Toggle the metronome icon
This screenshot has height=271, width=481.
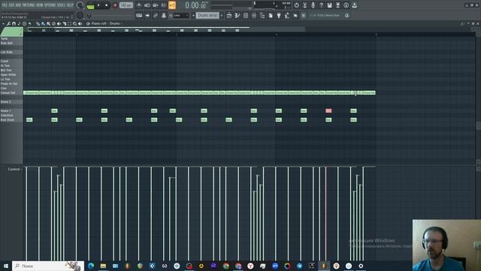tap(139, 5)
